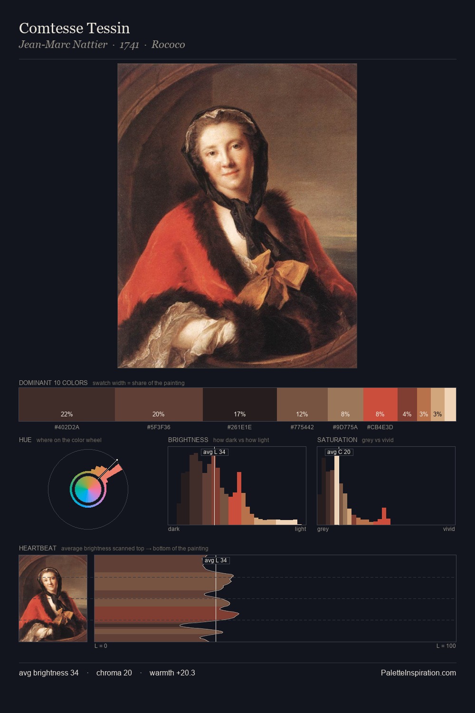Click the "L = 100" axis label

(x=446, y=646)
